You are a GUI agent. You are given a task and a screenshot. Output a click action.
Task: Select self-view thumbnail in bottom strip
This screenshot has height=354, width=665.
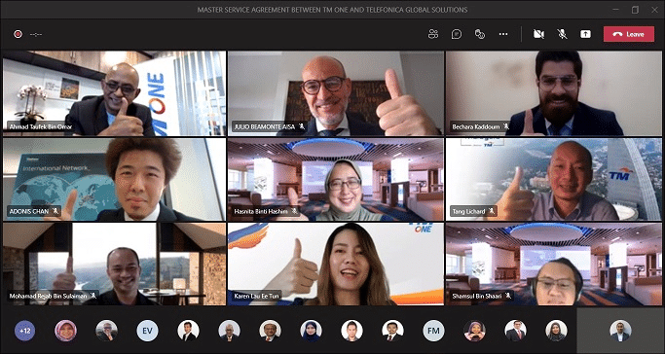coord(620,331)
